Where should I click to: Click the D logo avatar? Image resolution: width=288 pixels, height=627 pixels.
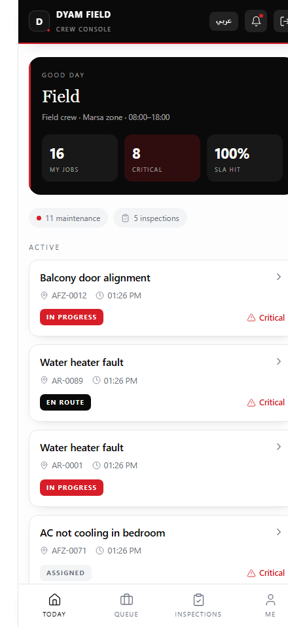(39, 21)
